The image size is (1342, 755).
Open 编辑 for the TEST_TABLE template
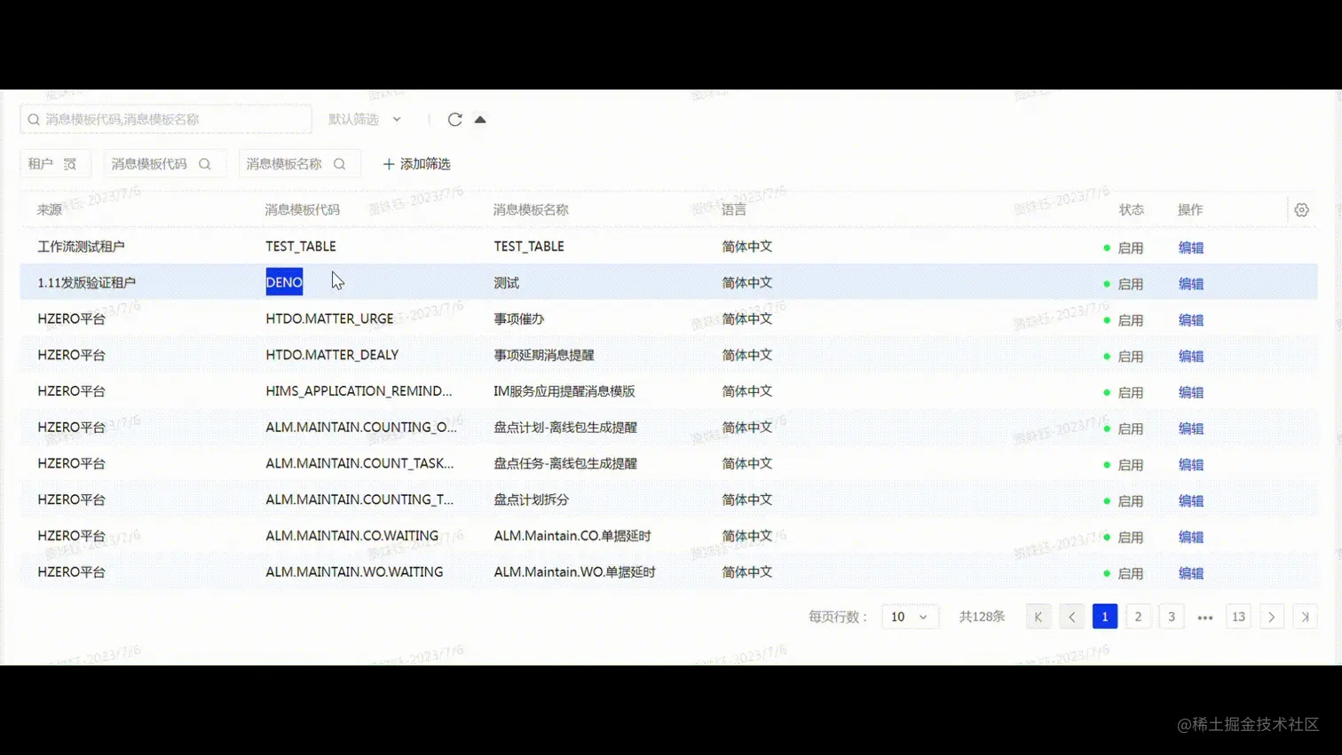tap(1189, 248)
